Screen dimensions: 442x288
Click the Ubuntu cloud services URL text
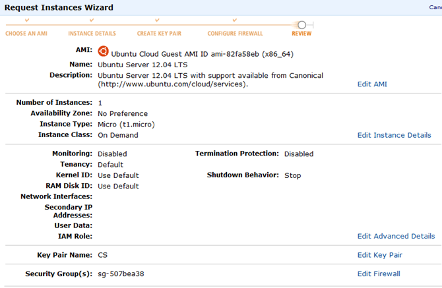pyautogui.click(x=173, y=84)
